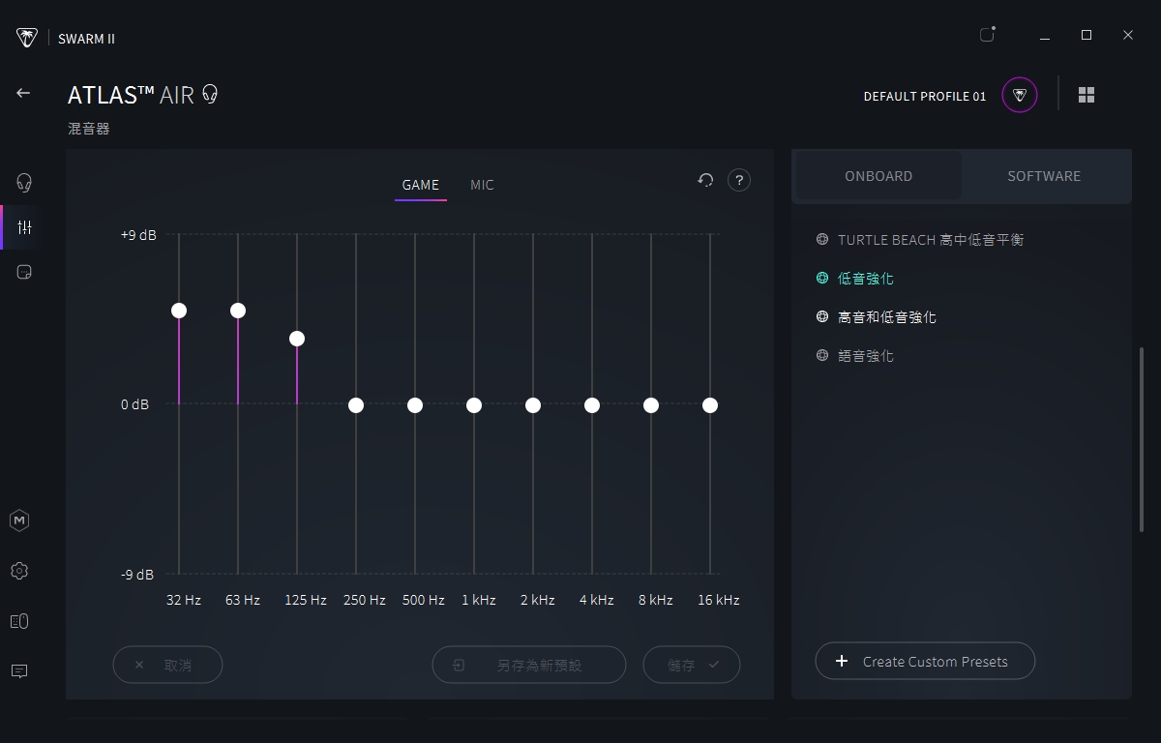1161x743 pixels.
Task: Switch to the MIC equalizer tab
Action: click(x=482, y=185)
